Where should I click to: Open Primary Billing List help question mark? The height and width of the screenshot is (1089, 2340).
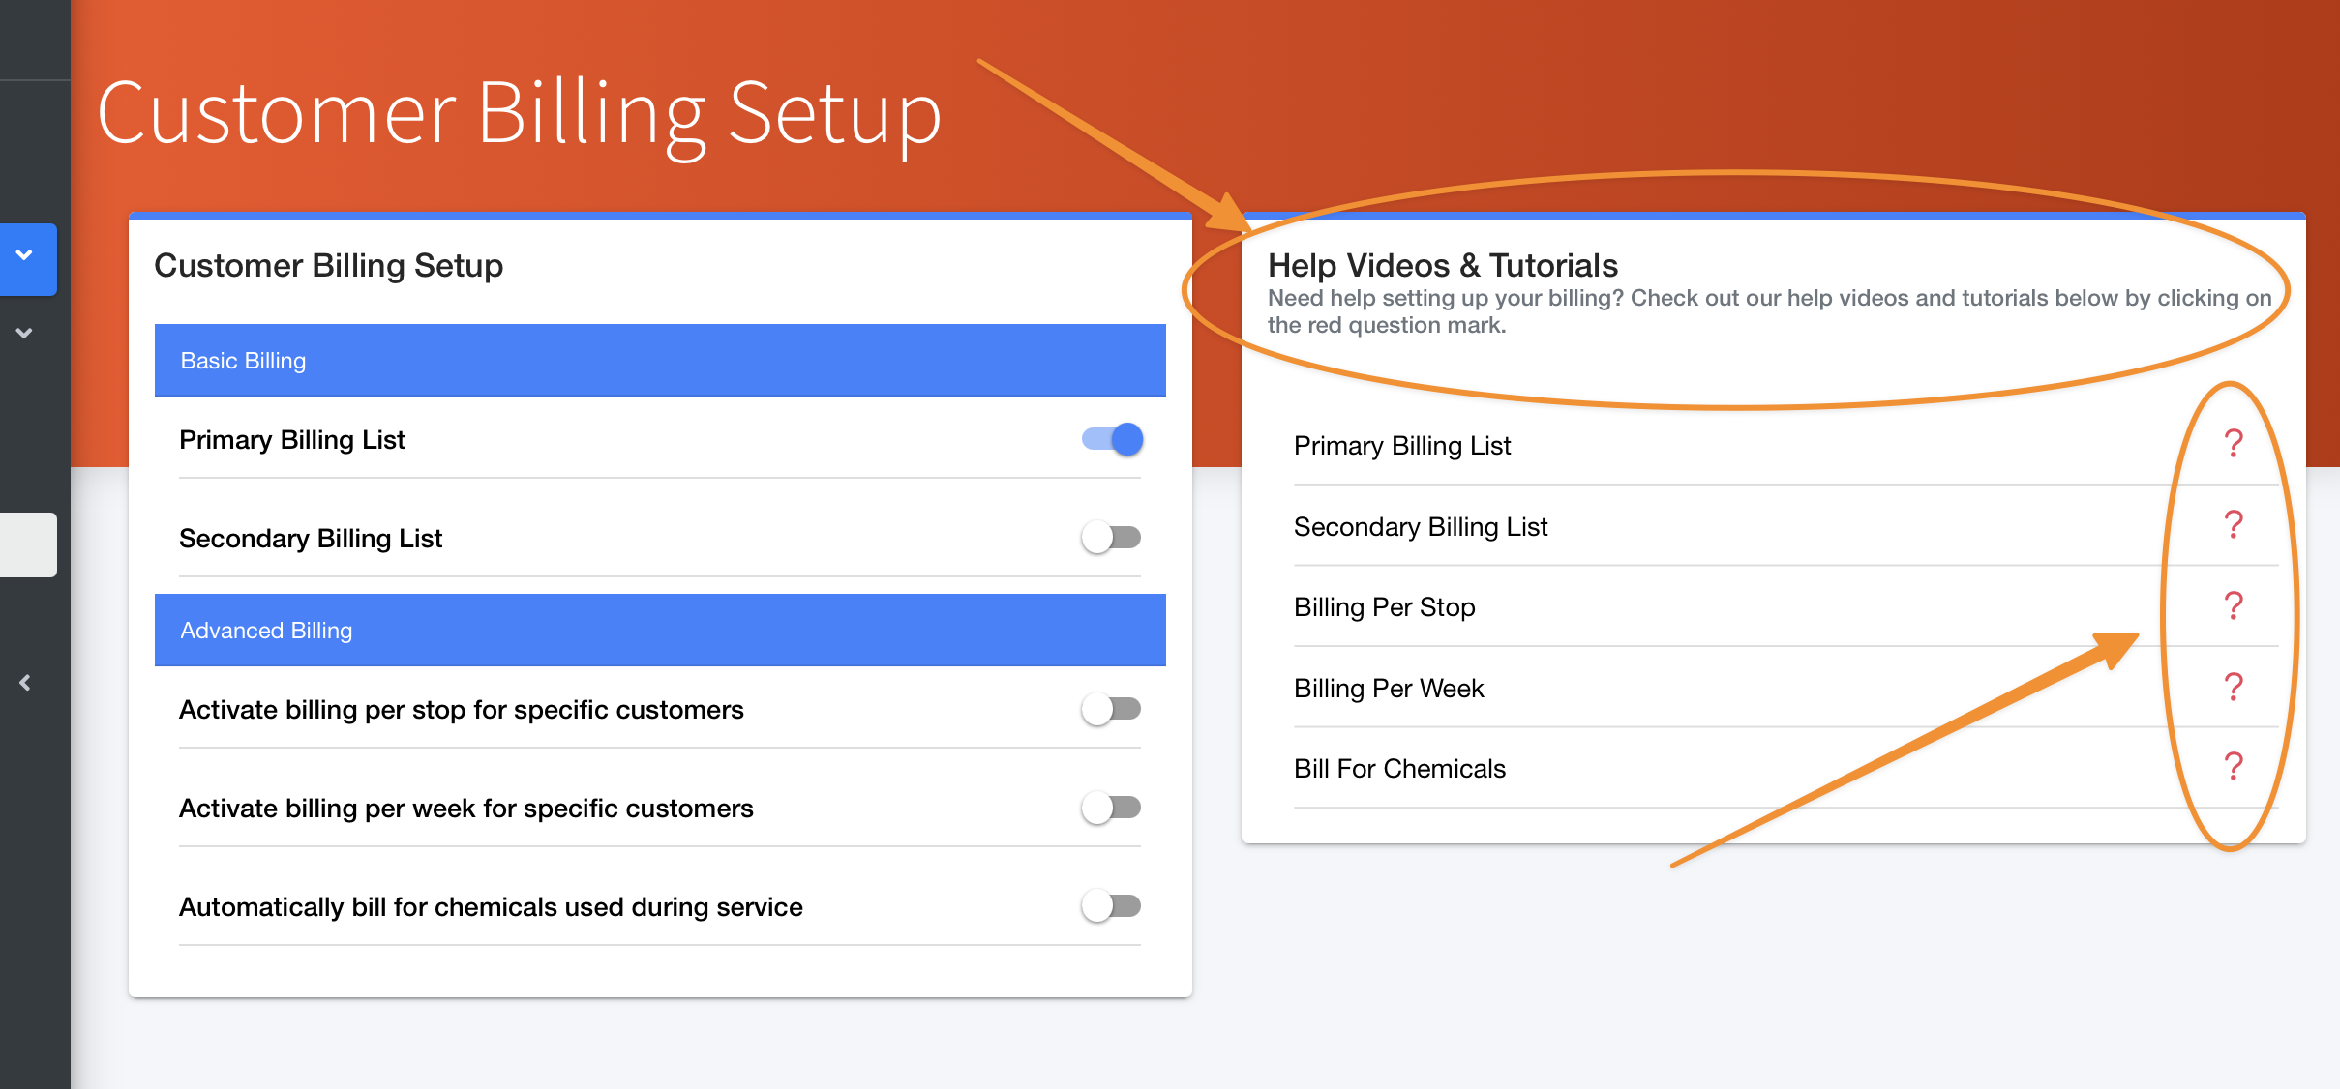point(2233,444)
